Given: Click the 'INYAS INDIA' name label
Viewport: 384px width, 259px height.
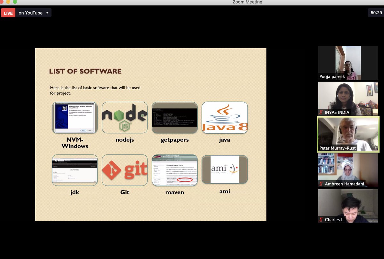Looking at the screenshot, I should (x=337, y=112).
